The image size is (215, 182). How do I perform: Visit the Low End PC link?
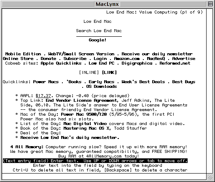coord(102,63)
